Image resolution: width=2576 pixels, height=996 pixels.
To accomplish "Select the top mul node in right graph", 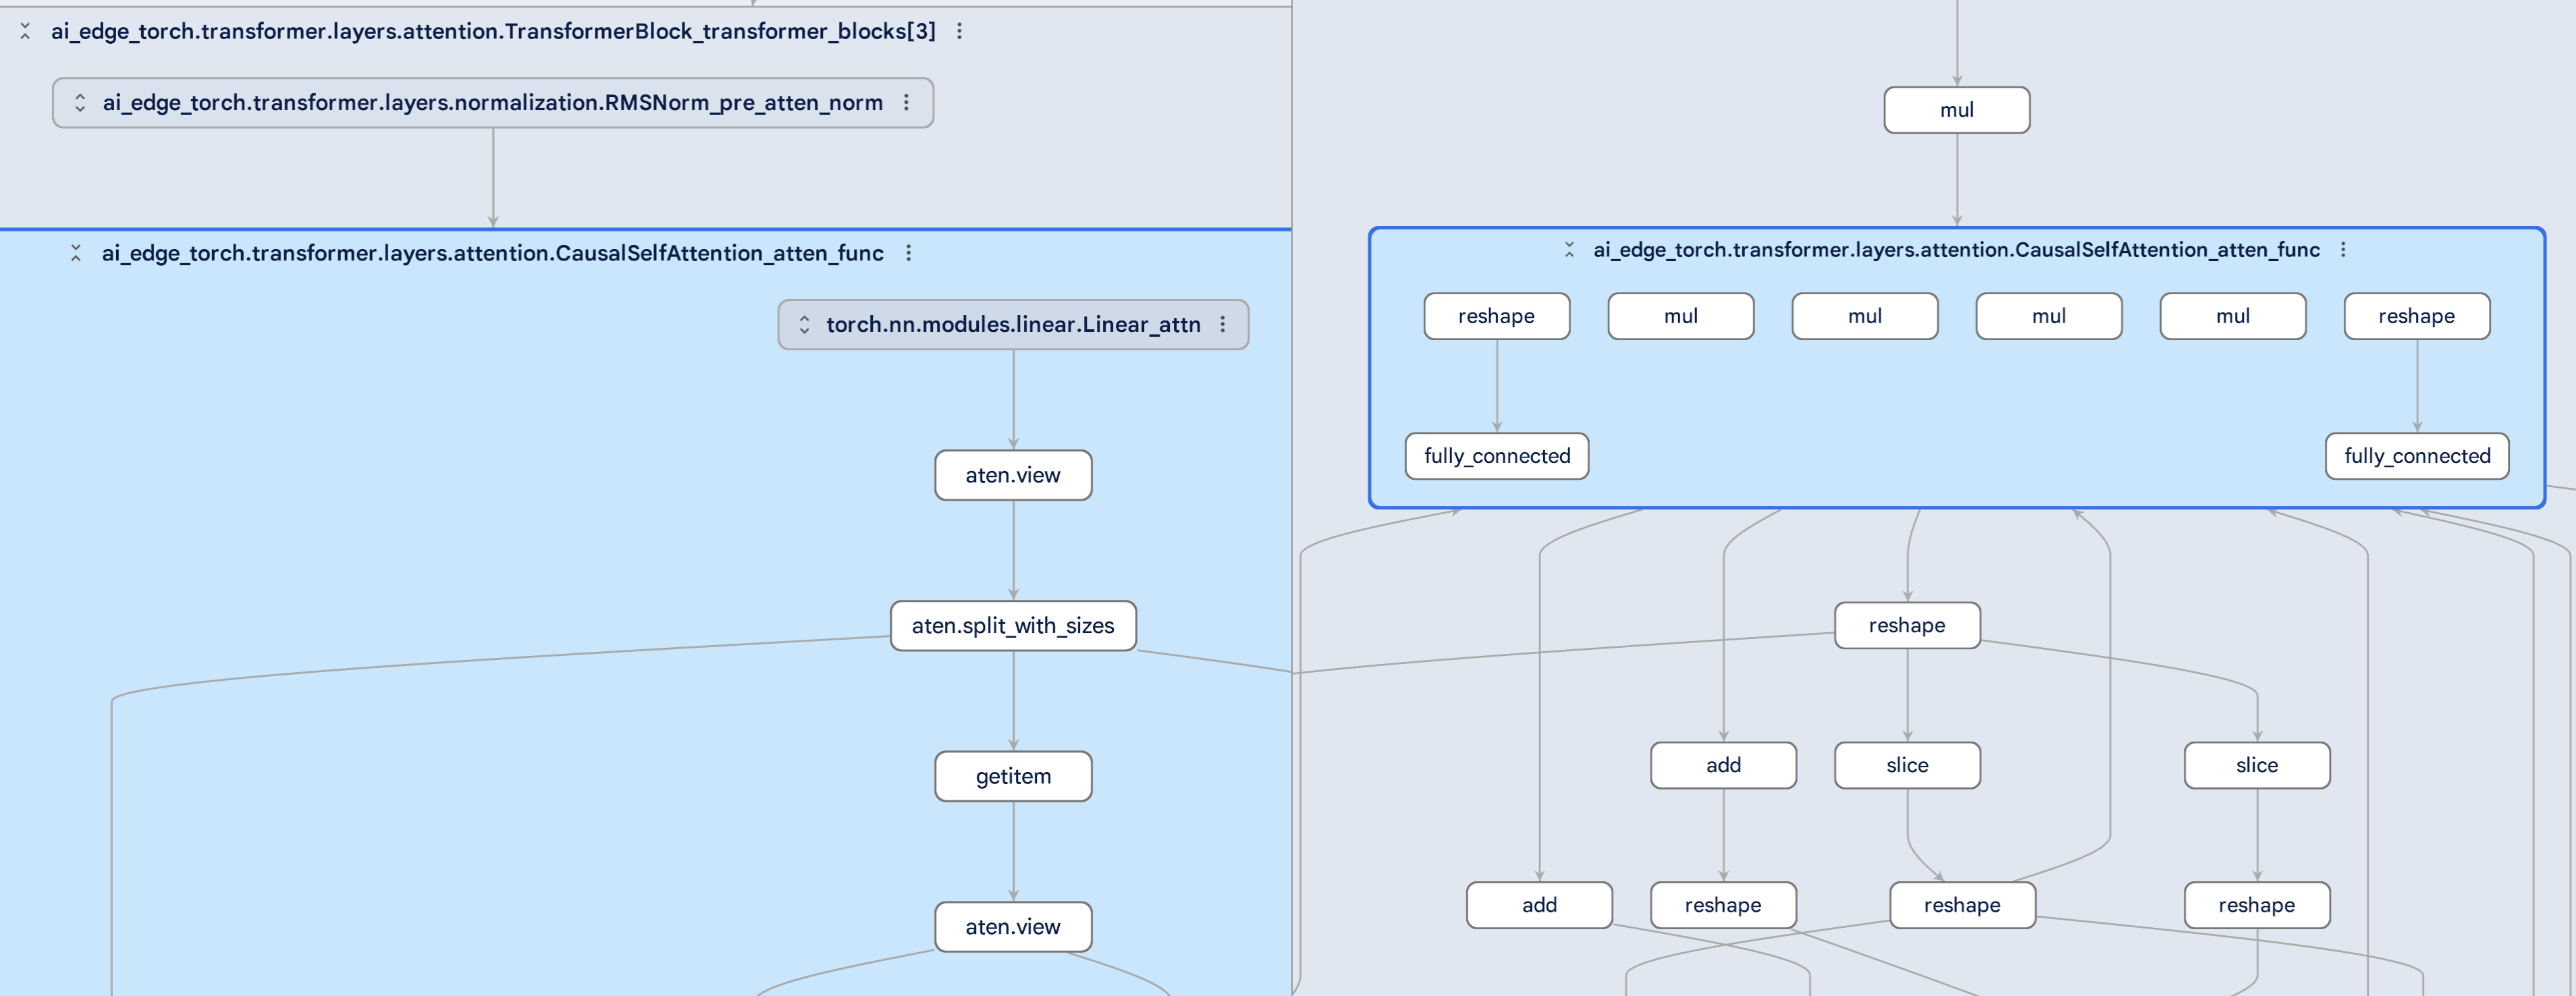I will (1956, 110).
